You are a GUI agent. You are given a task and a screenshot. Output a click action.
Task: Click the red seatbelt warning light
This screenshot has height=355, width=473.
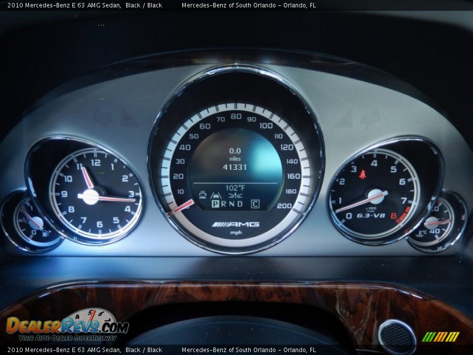pos(362,174)
